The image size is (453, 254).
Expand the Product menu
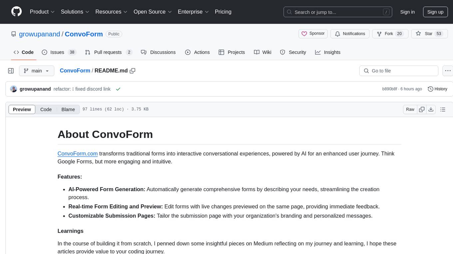(42, 12)
